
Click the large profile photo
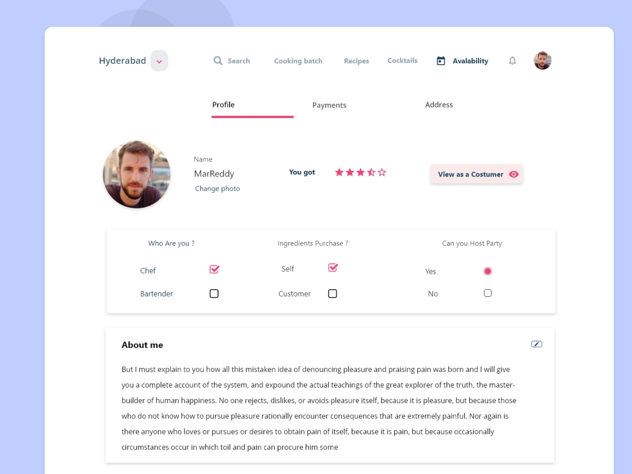point(137,174)
